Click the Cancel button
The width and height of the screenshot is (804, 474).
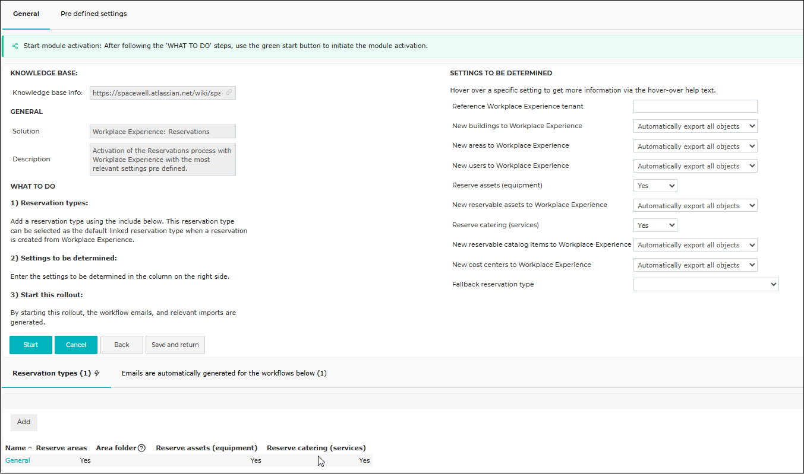point(76,345)
